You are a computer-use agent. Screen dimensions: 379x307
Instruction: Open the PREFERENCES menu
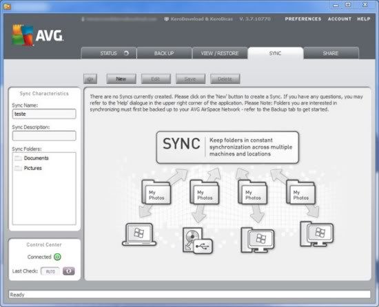click(x=303, y=19)
